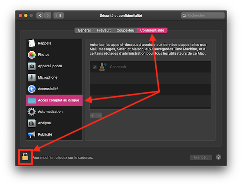Select the Confidentialité tab
This screenshot has width=242, height=186.
152,30
